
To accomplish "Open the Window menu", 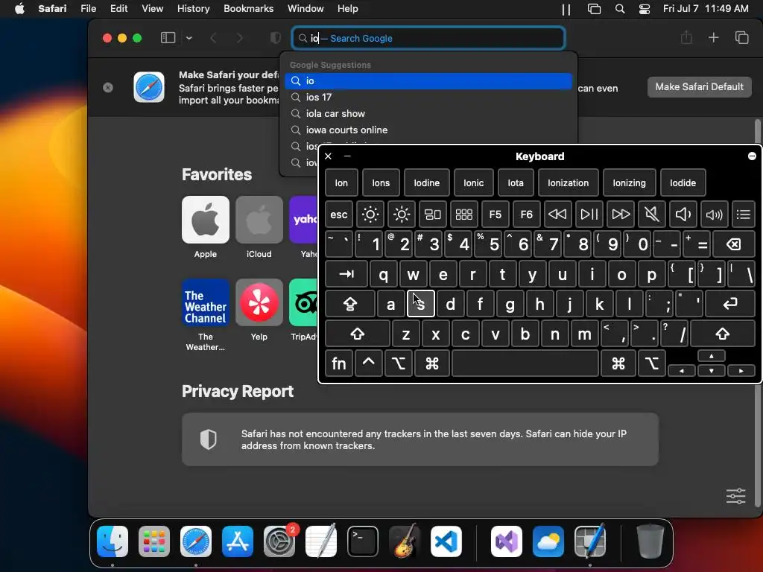I will (x=305, y=8).
